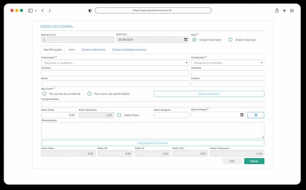This screenshot has height=190, width=306.
Task: Switch to the Itens tab
Action: pos(72,50)
